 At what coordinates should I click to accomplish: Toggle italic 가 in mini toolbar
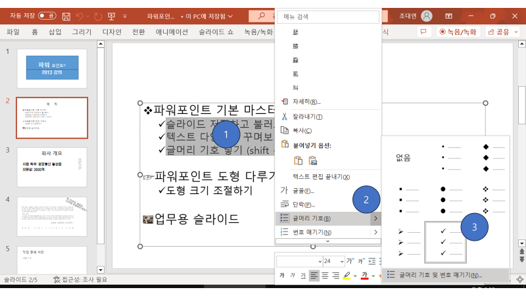(293, 276)
